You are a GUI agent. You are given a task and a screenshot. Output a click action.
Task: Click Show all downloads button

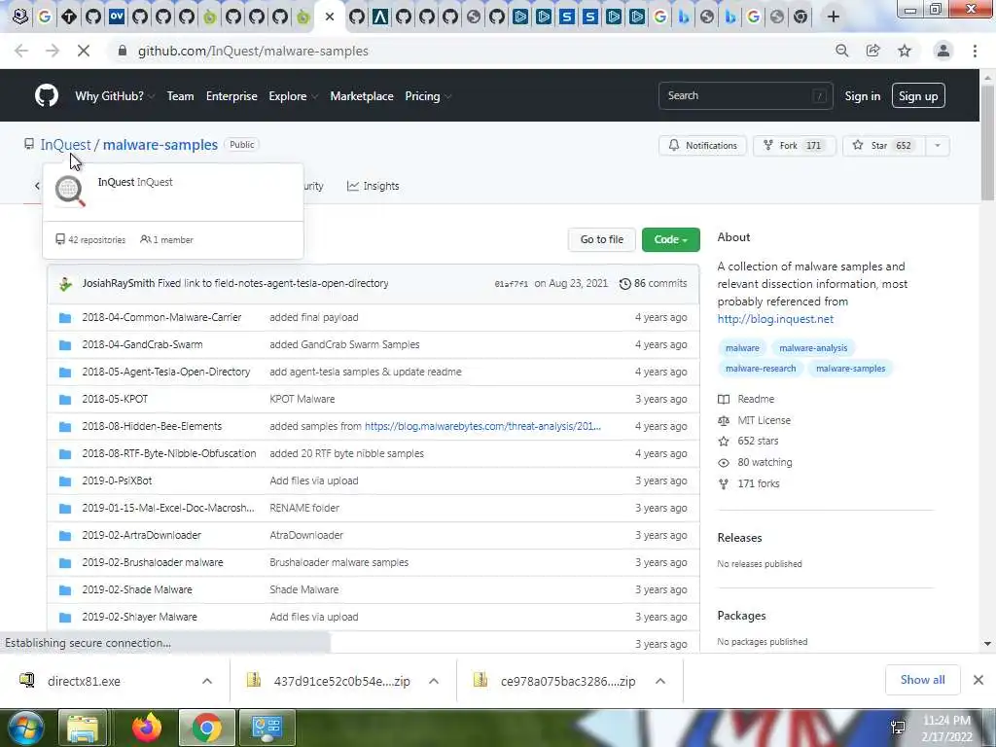pos(922,680)
